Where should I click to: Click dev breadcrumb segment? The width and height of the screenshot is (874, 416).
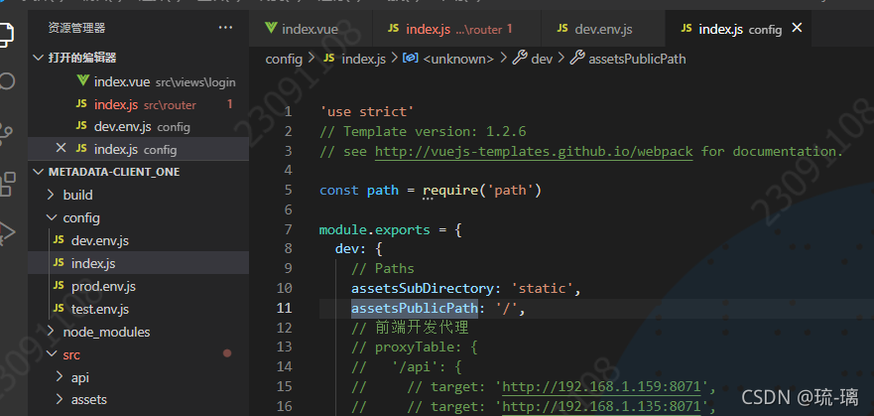coord(542,59)
